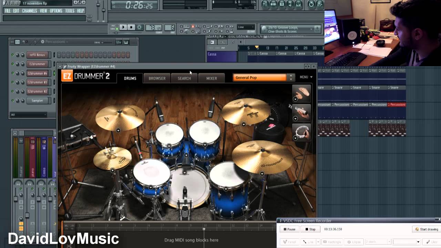Select the reFX Nexus channel
This screenshot has width=441, height=248.
click(37, 55)
